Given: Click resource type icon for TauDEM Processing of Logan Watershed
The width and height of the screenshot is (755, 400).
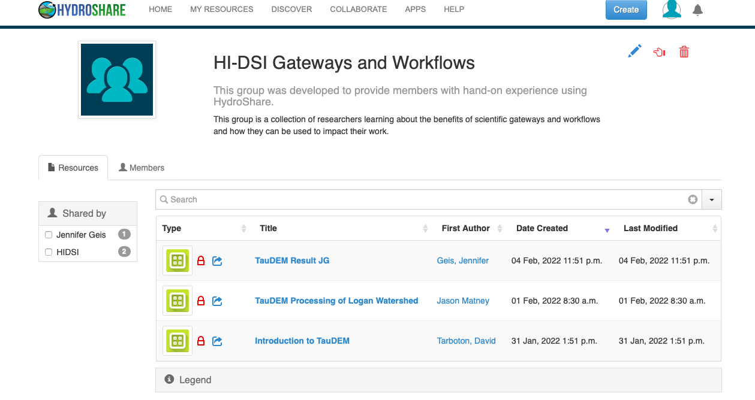Looking at the screenshot, I should click(178, 301).
